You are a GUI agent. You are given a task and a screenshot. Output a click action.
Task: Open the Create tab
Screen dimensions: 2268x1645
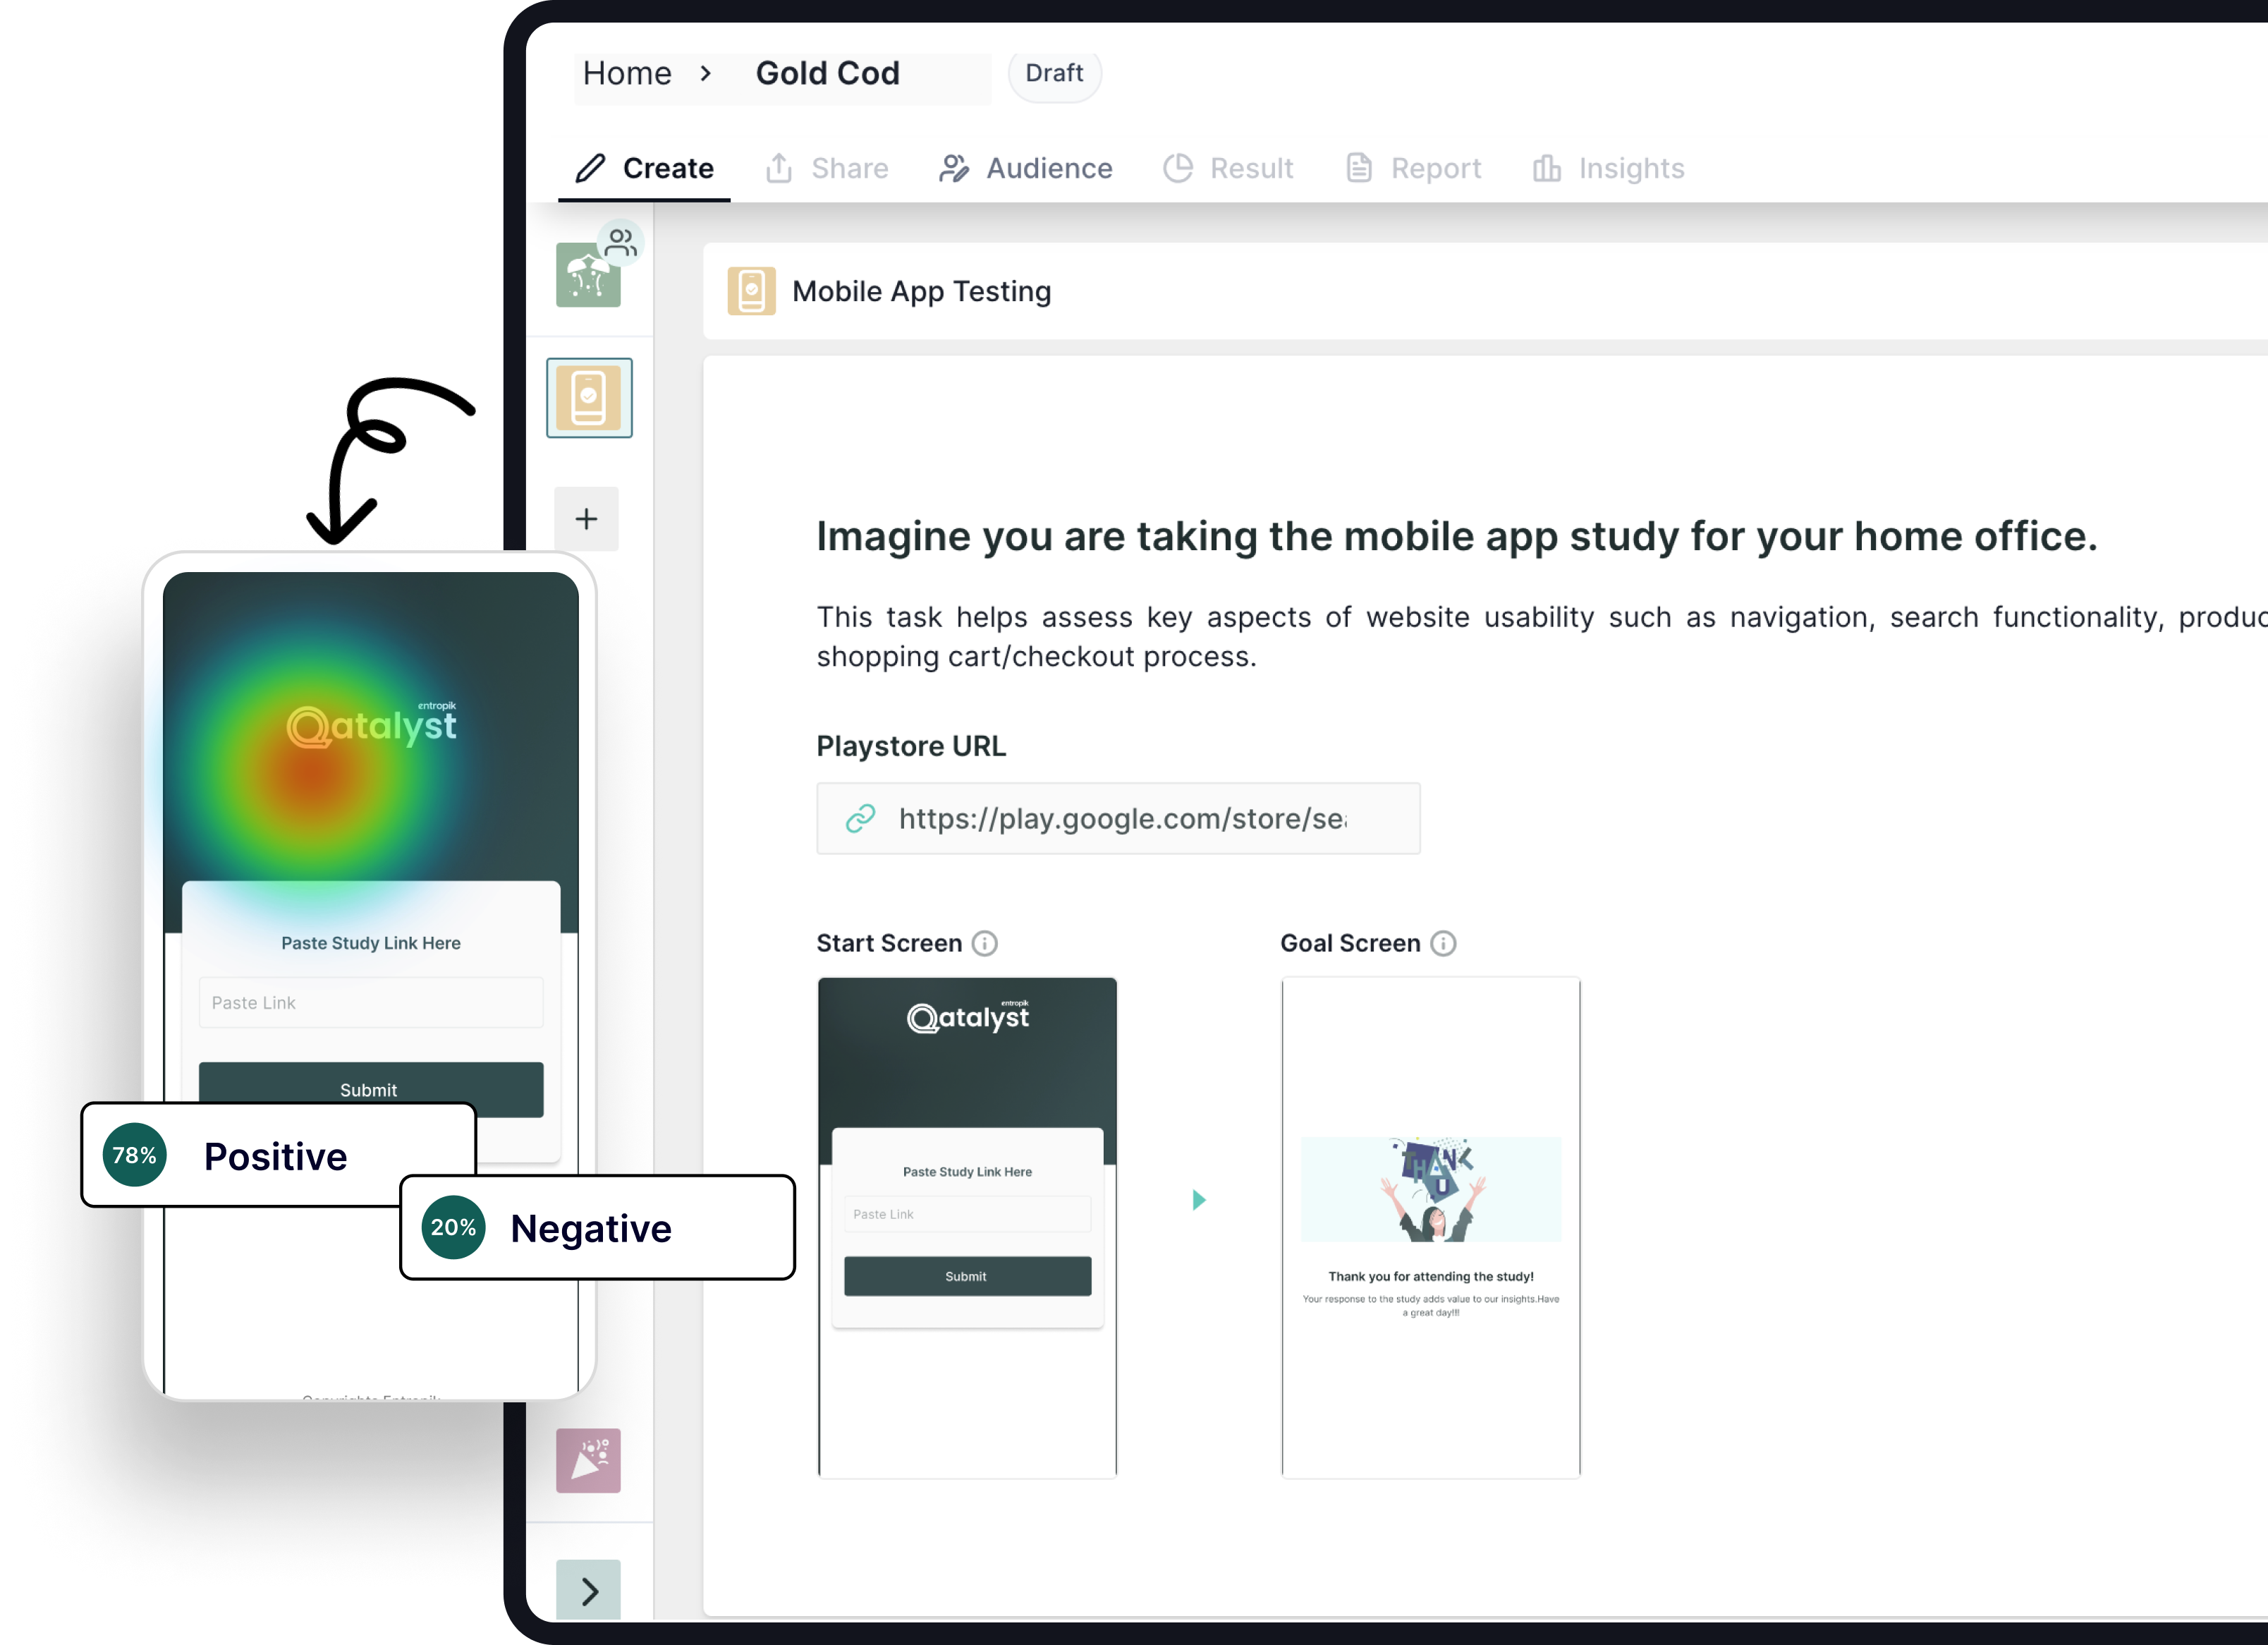[644, 168]
